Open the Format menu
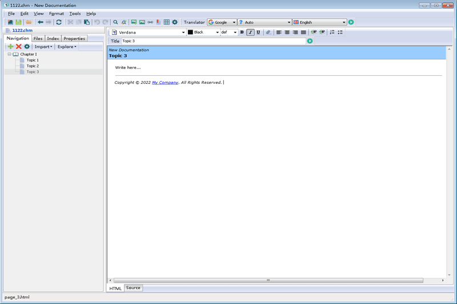The image size is (457, 304). click(56, 13)
